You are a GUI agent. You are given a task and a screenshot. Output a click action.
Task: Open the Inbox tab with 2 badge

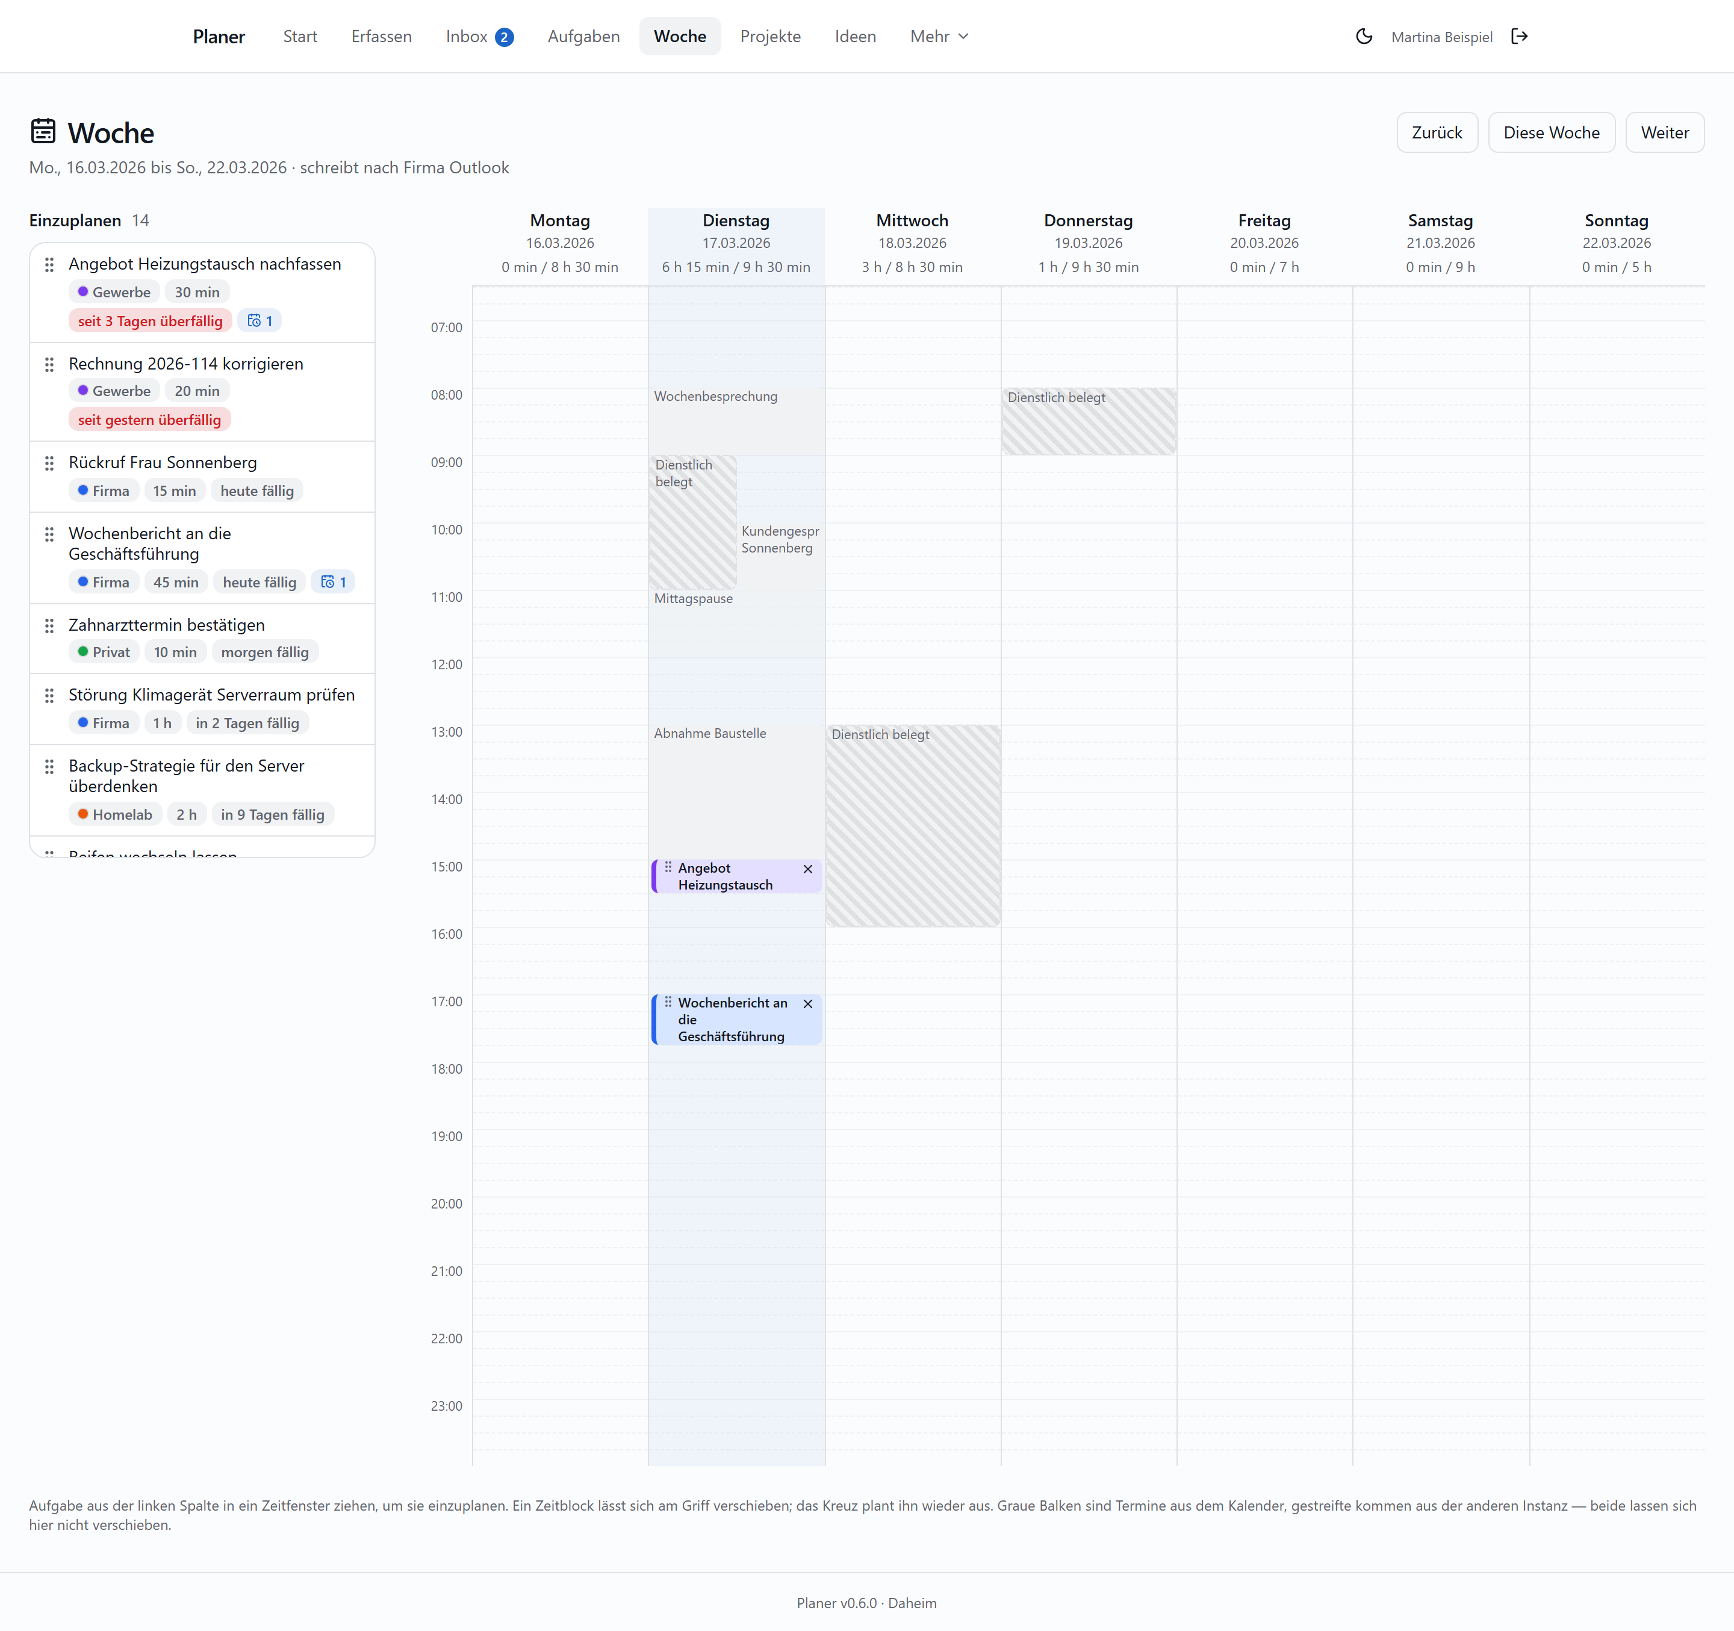[x=479, y=37]
